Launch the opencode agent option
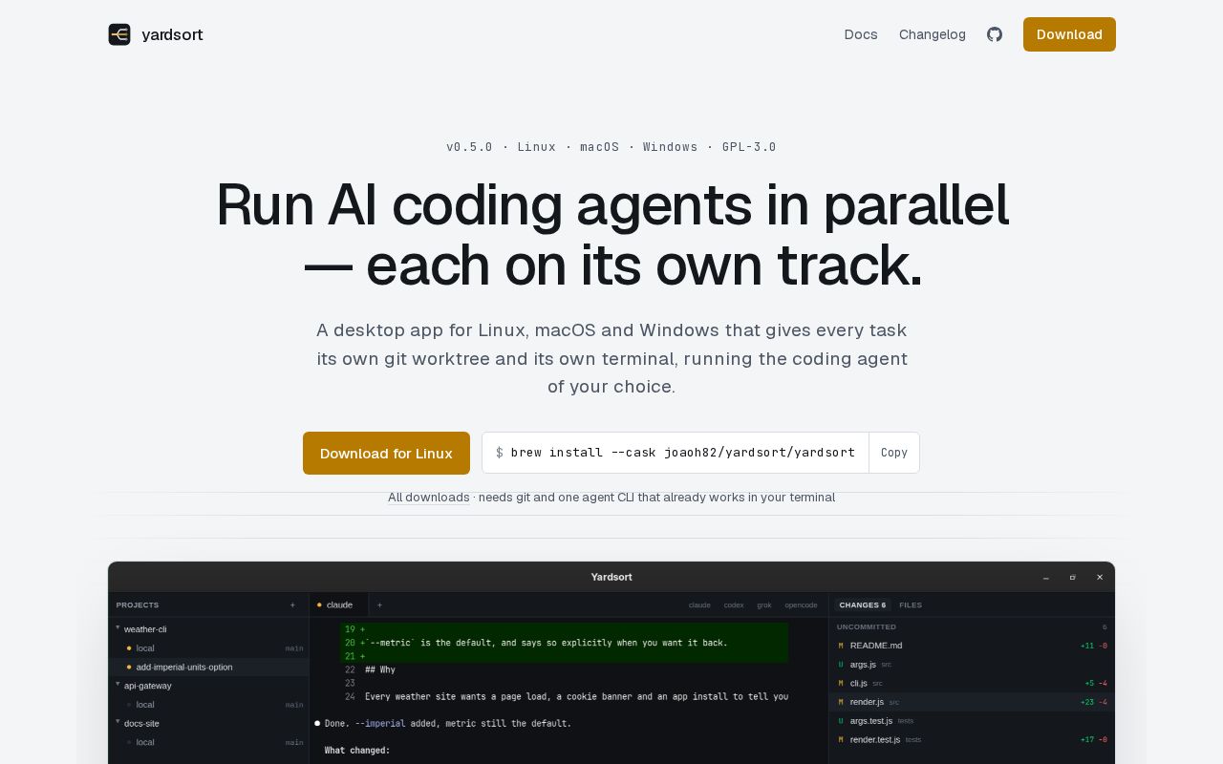The height and width of the screenshot is (764, 1223). click(x=801, y=605)
